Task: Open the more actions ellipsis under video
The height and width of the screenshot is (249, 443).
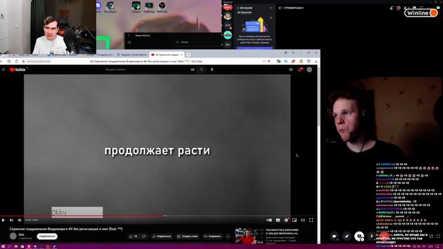Action: point(228,237)
